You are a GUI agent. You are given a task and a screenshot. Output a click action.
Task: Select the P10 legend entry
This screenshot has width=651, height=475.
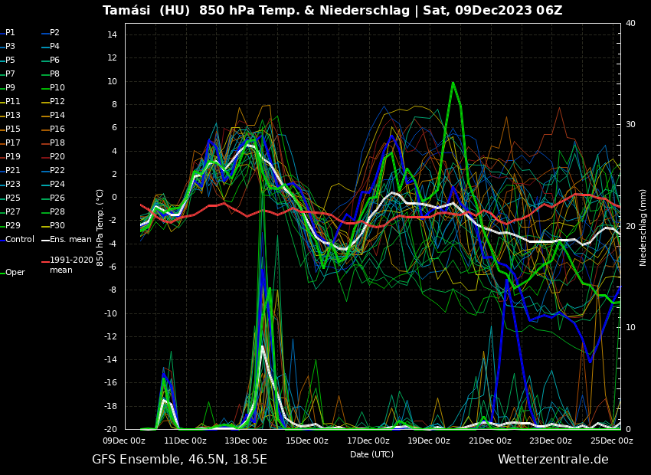(x=57, y=88)
